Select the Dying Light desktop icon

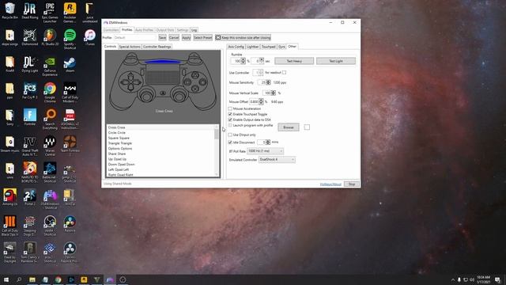coord(30,64)
